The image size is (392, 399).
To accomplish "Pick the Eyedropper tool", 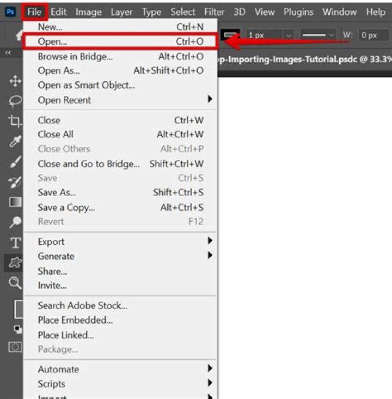I will 15,142.
